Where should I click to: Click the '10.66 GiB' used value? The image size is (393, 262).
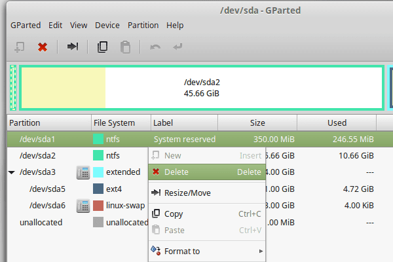pyautogui.click(x=356, y=156)
